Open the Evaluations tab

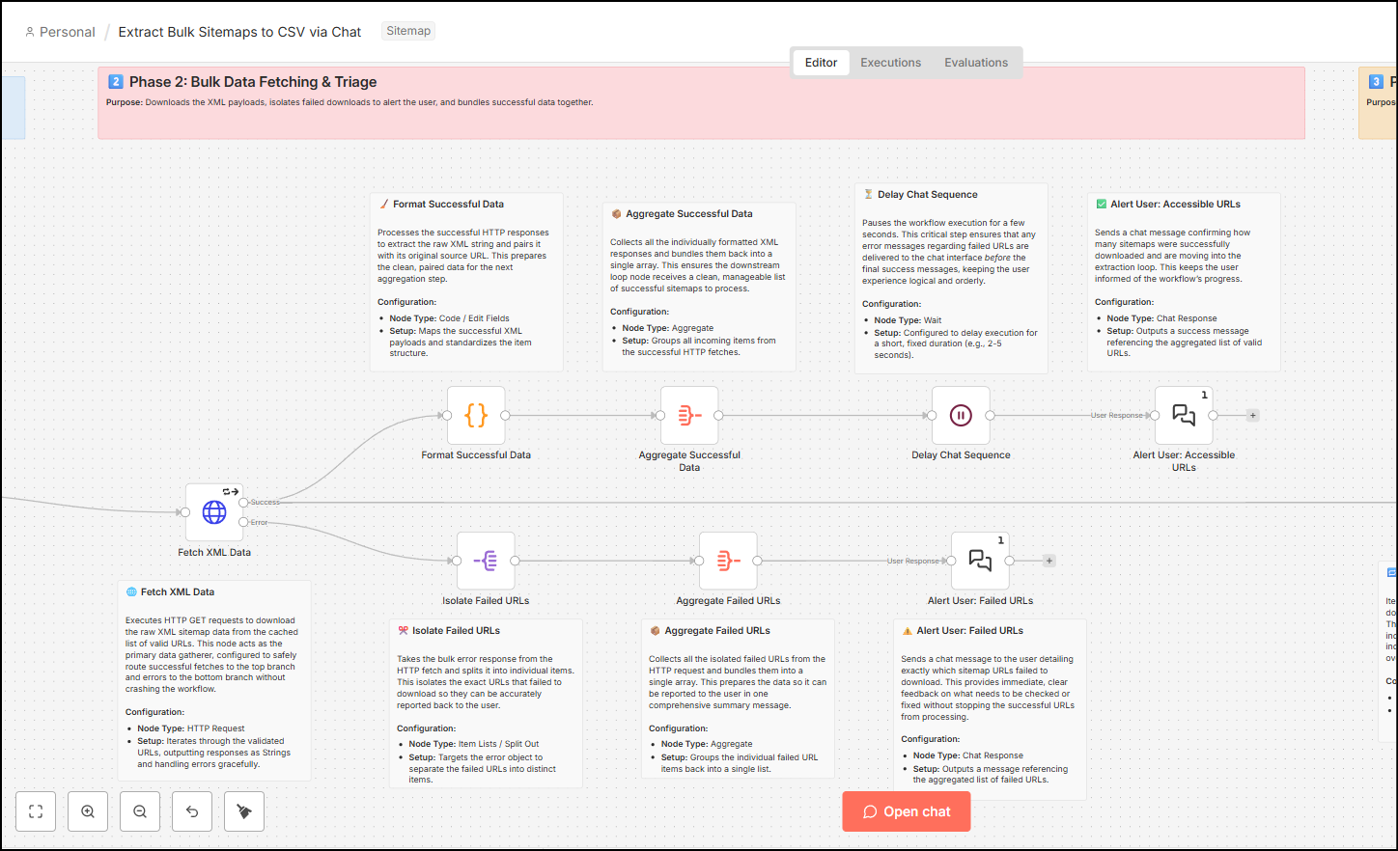pyautogui.click(x=976, y=63)
